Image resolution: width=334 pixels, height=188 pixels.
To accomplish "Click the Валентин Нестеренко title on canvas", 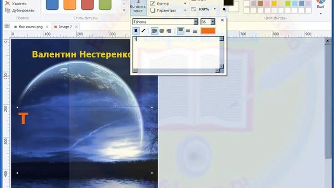I will (x=82, y=54).
